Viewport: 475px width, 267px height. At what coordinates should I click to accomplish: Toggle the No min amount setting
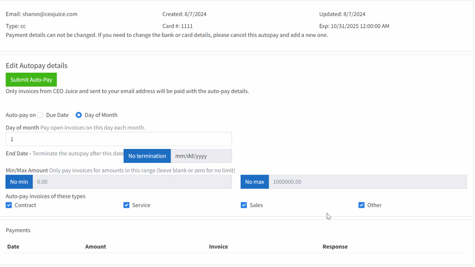click(19, 181)
